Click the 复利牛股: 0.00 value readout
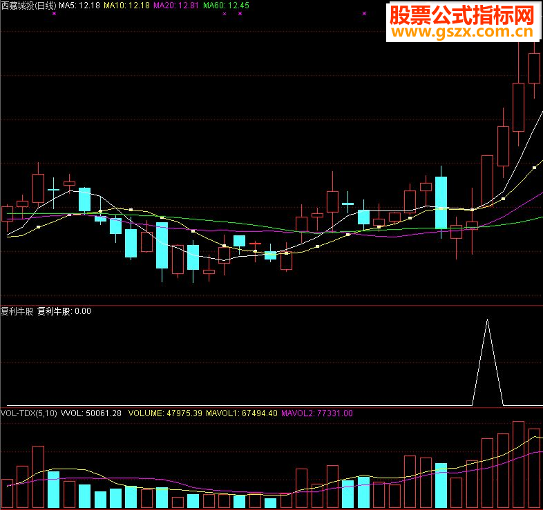The height and width of the screenshot is (510, 543). pyautogui.click(x=64, y=311)
